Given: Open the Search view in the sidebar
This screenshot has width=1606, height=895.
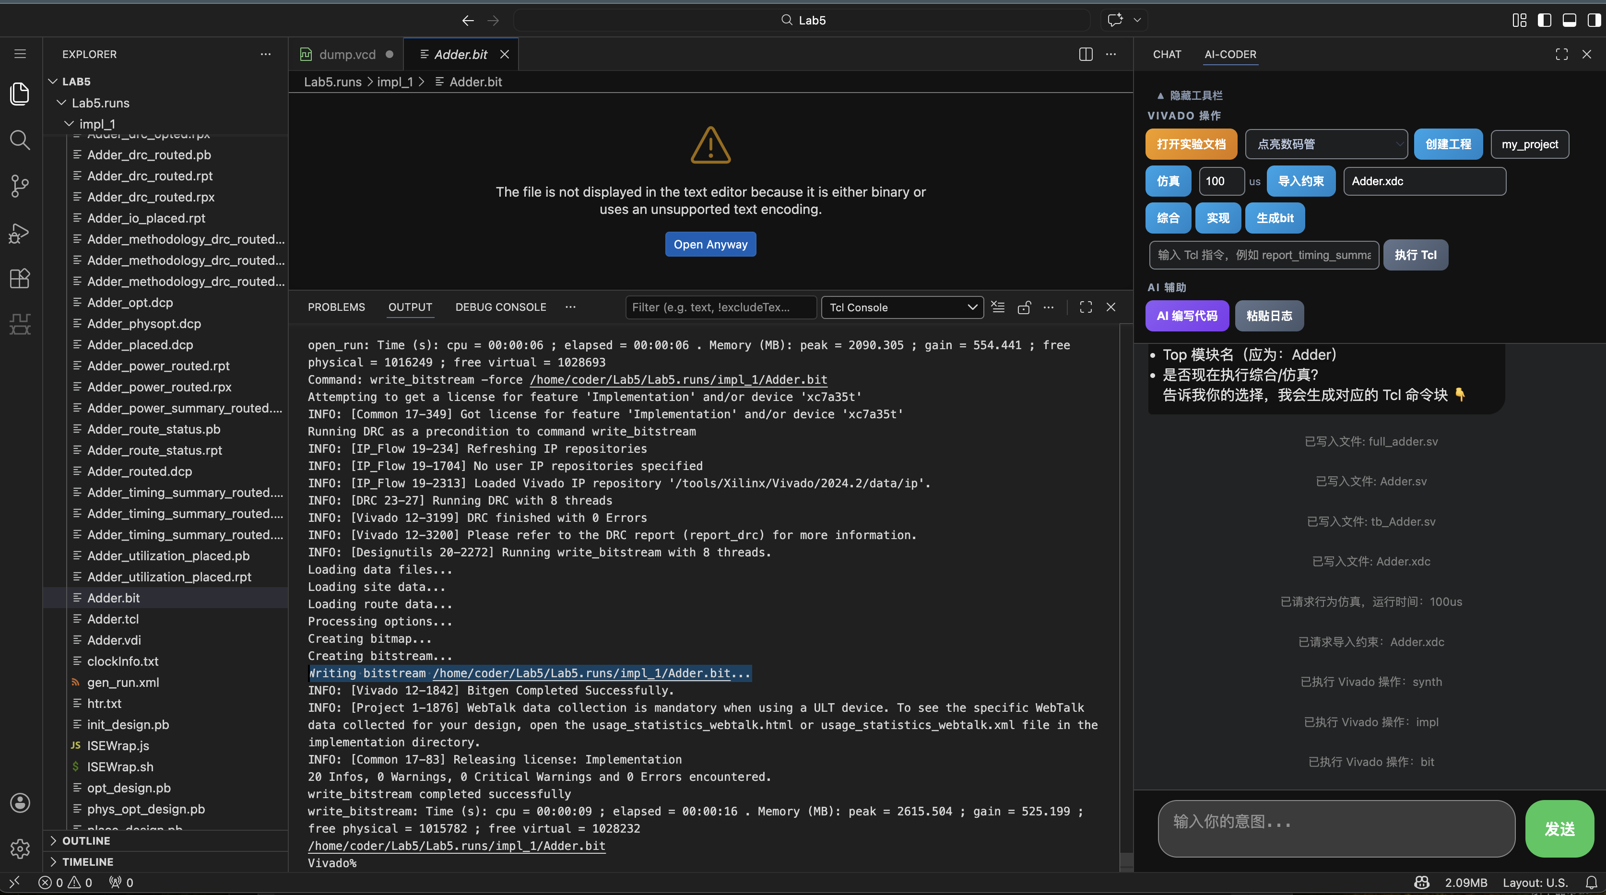Looking at the screenshot, I should 19,140.
